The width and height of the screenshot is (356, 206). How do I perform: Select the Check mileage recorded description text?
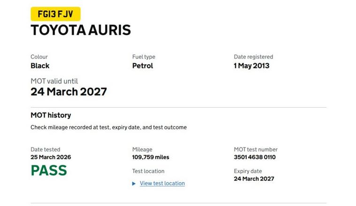click(108, 127)
